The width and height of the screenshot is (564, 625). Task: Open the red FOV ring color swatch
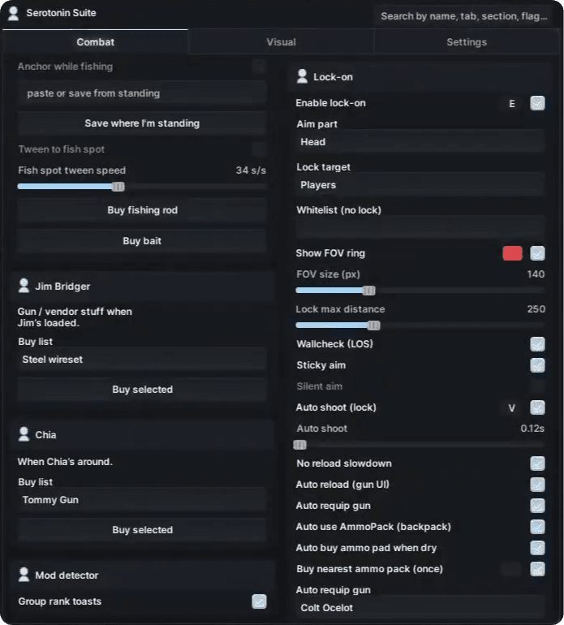click(512, 253)
